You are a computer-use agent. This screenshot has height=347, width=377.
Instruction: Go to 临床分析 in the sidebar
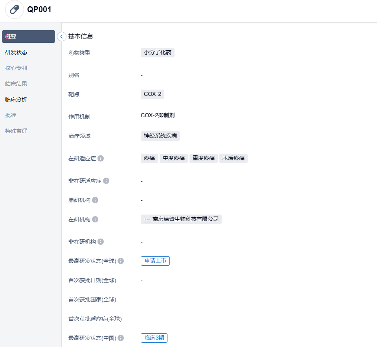click(x=16, y=99)
